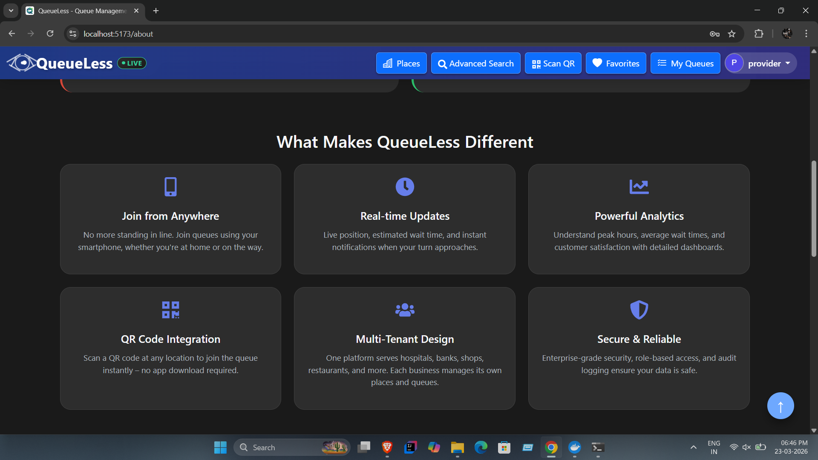View site information icon beside the URL
The height and width of the screenshot is (460, 818).
point(73,34)
